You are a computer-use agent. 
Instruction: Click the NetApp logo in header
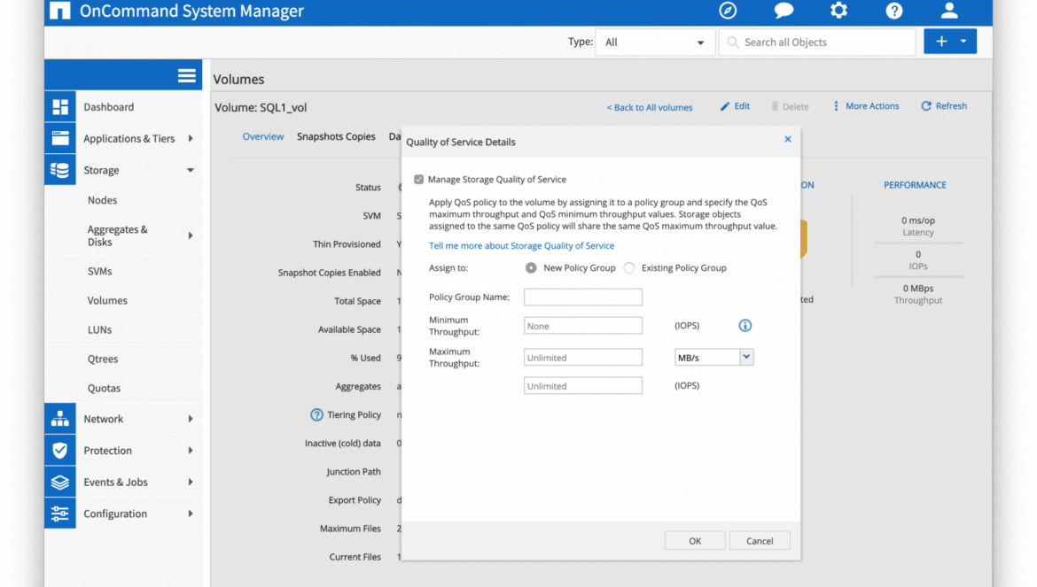(59, 11)
